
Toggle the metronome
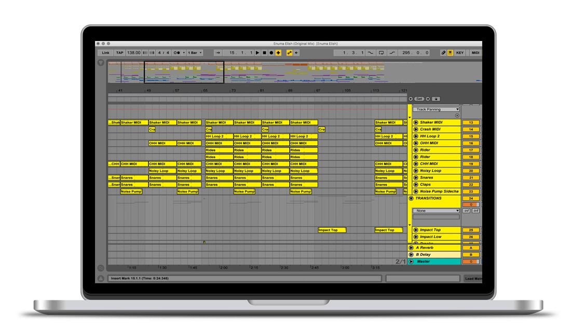176,53
